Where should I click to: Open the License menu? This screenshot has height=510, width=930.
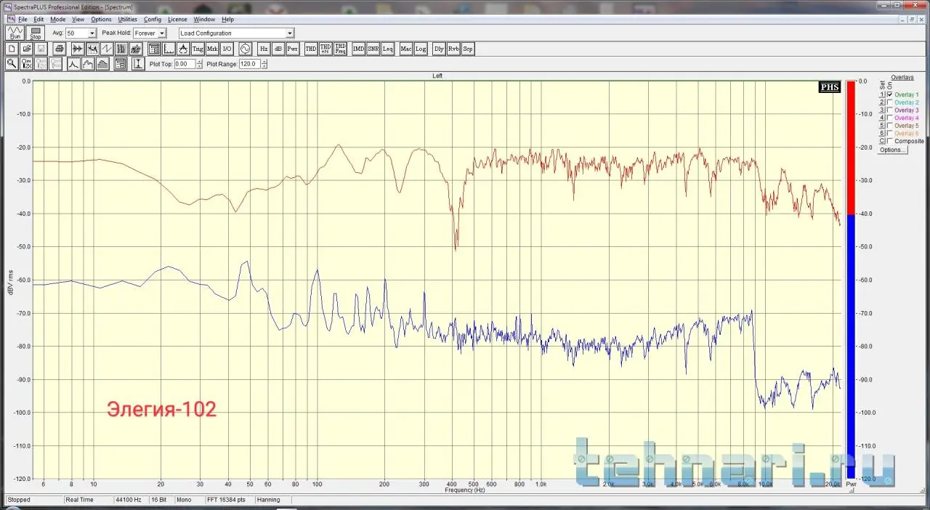click(177, 20)
